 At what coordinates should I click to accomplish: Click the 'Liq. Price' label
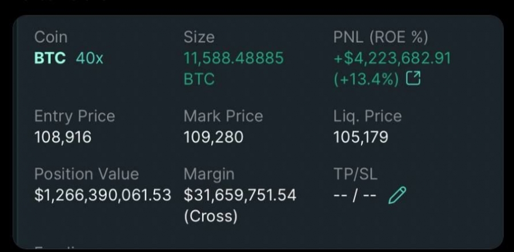[367, 116]
